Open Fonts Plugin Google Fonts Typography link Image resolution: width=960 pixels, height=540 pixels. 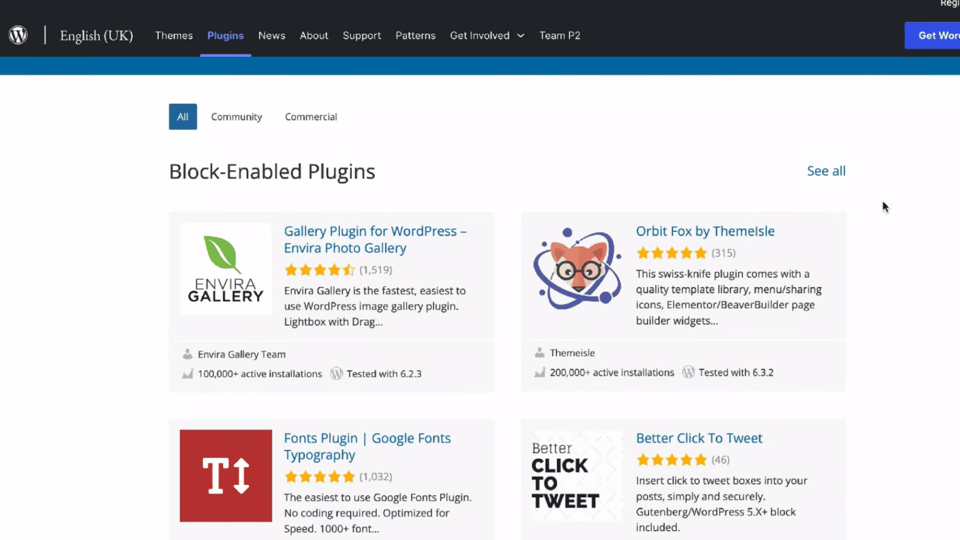coord(367,446)
